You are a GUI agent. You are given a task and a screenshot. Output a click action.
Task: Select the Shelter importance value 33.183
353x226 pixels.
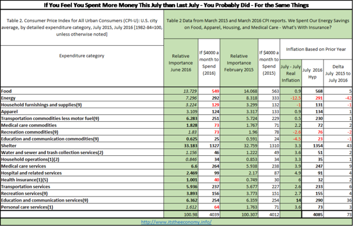tap(191, 146)
